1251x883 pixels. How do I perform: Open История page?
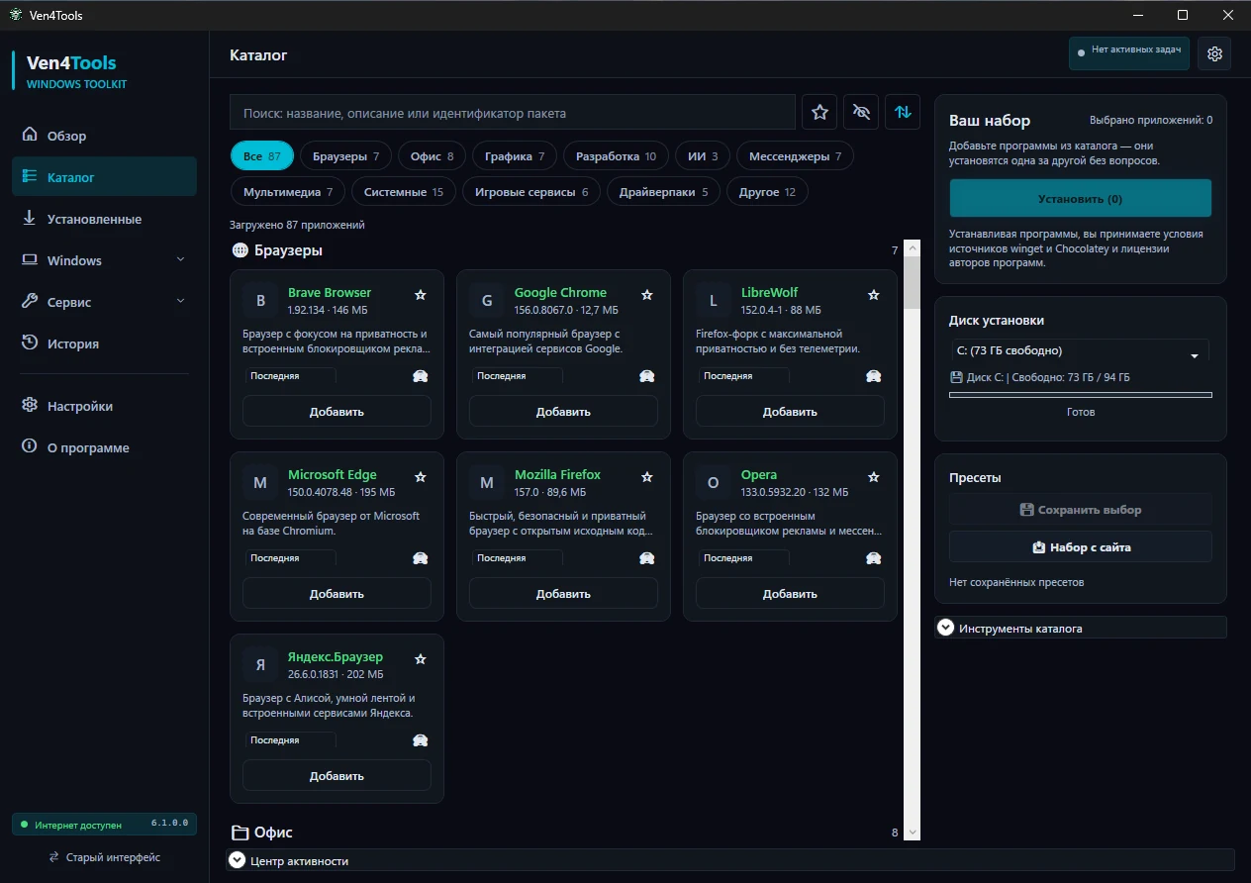104,343
